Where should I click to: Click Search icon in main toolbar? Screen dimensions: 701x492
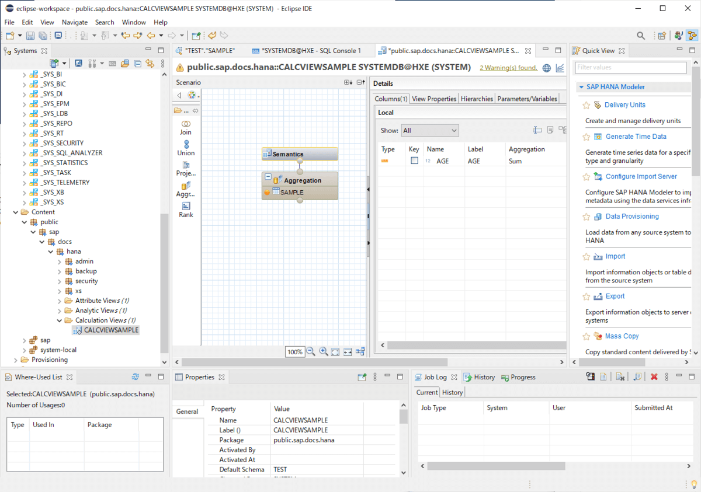[641, 36]
